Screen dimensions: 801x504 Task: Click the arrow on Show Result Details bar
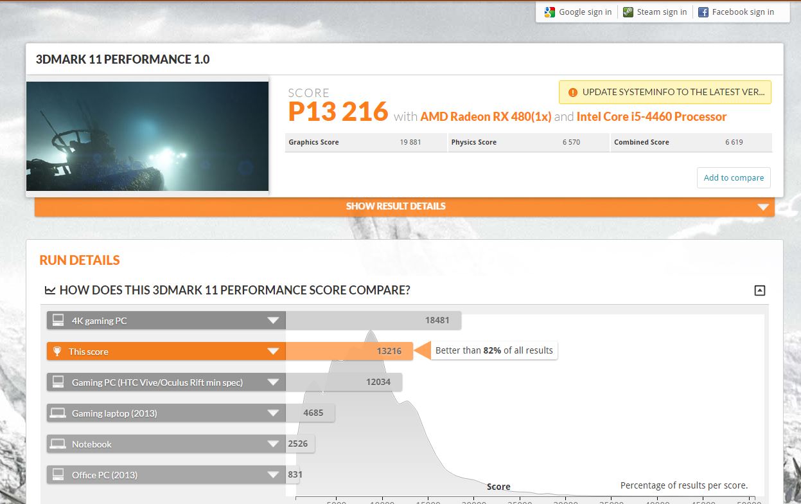click(763, 207)
